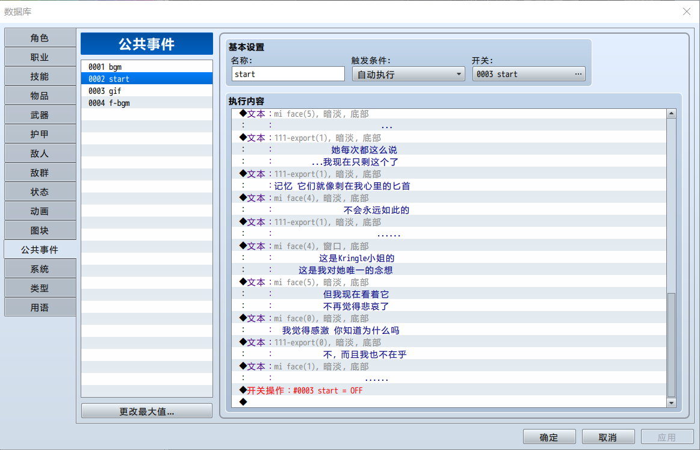Open the 触发条件 dropdown showing 自动执行

coord(409,74)
